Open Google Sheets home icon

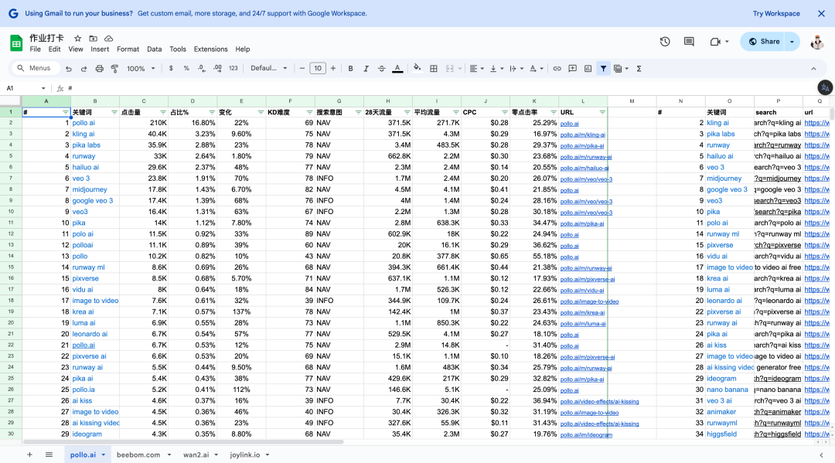tap(16, 43)
